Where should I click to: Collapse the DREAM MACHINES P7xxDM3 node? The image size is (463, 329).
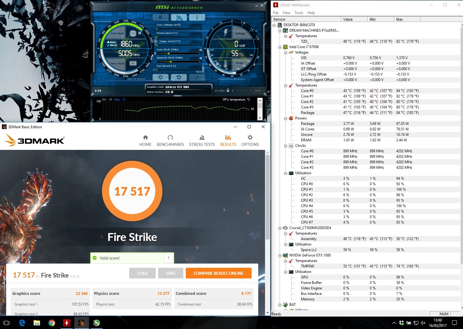[280, 30]
